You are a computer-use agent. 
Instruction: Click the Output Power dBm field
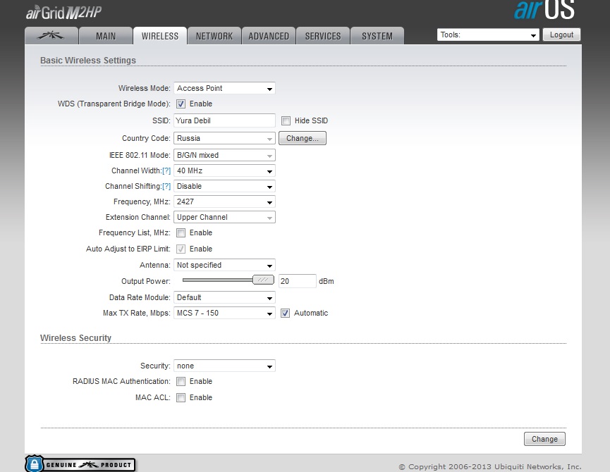[x=297, y=281]
